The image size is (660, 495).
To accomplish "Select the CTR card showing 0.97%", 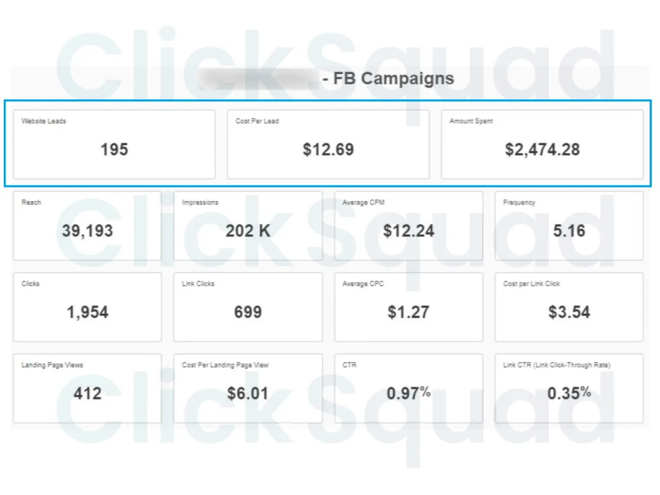I will [409, 388].
